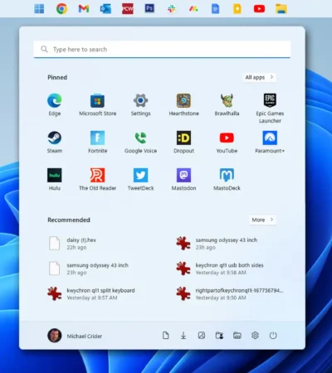Open the Downloads folder shortcut in Start footer
This screenshot has height=373, width=332.
[183, 336]
